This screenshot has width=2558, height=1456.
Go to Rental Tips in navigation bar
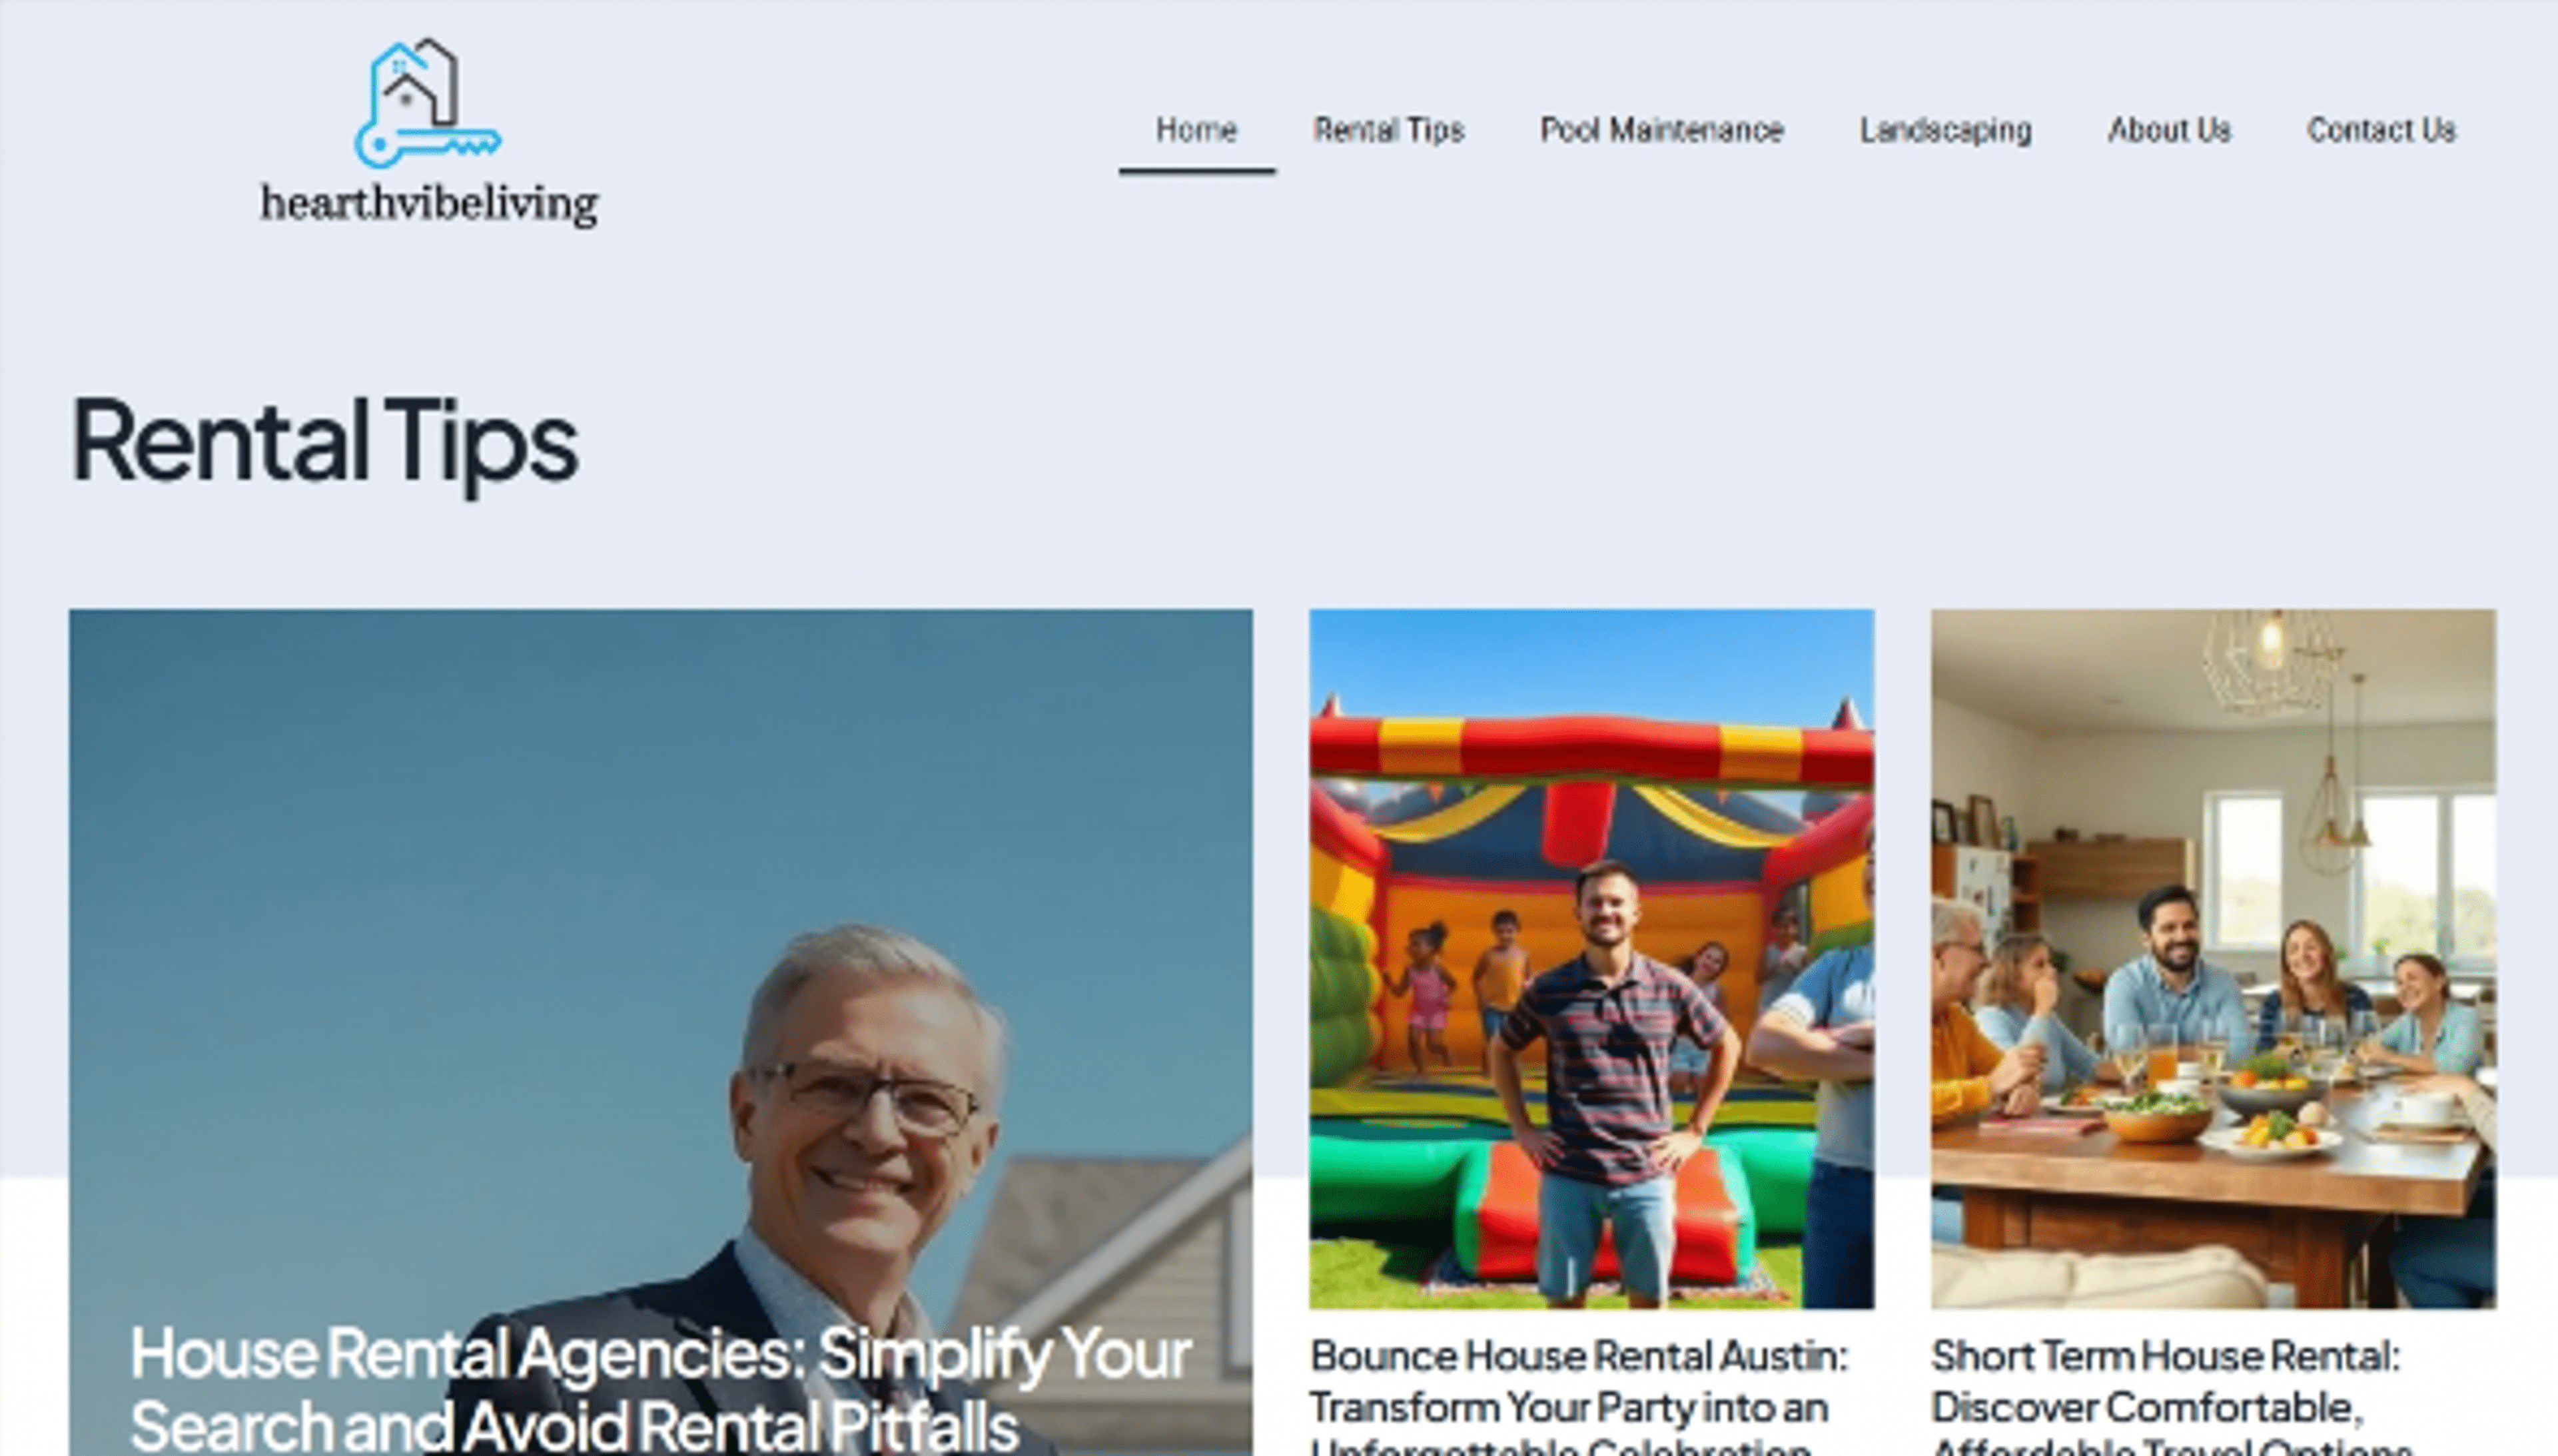click(x=1388, y=130)
